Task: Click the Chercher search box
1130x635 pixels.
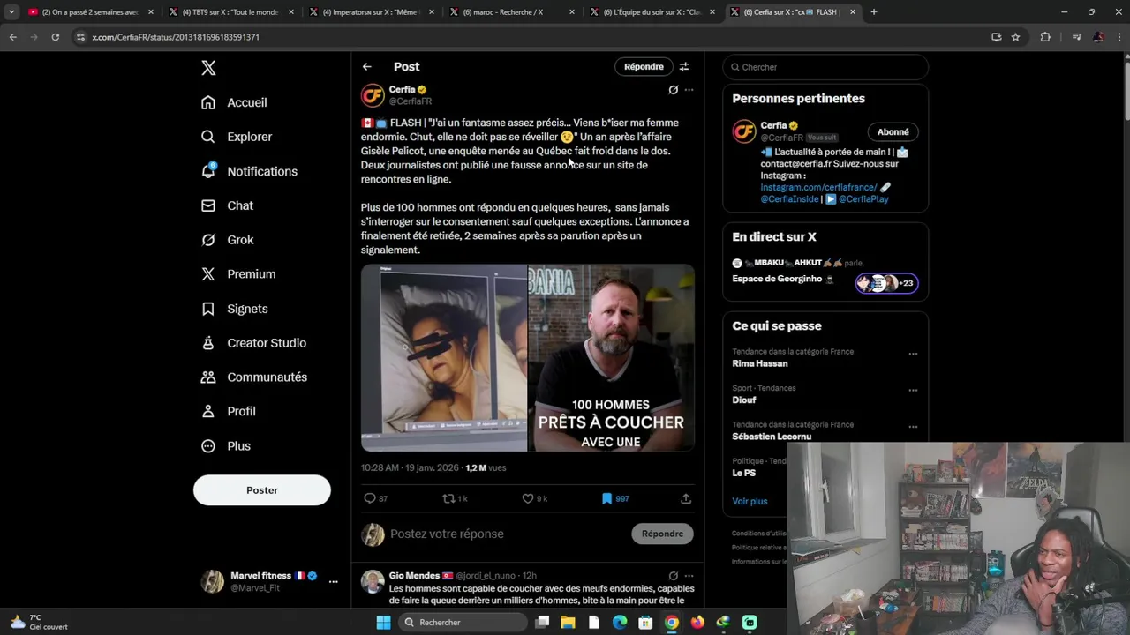Action: [x=825, y=67]
